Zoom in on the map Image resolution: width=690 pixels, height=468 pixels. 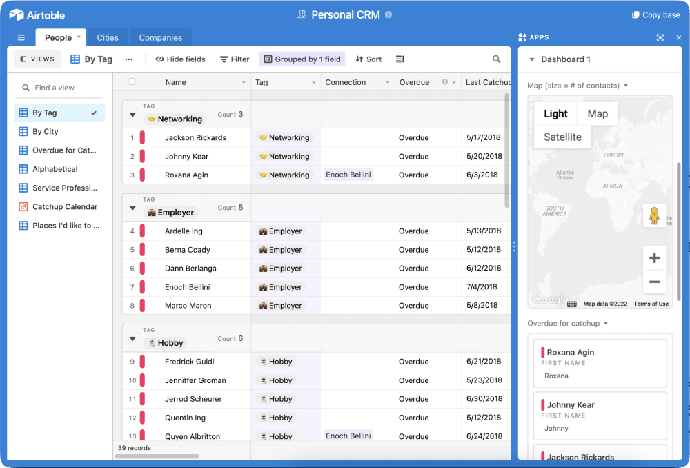click(x=654, y=257)
